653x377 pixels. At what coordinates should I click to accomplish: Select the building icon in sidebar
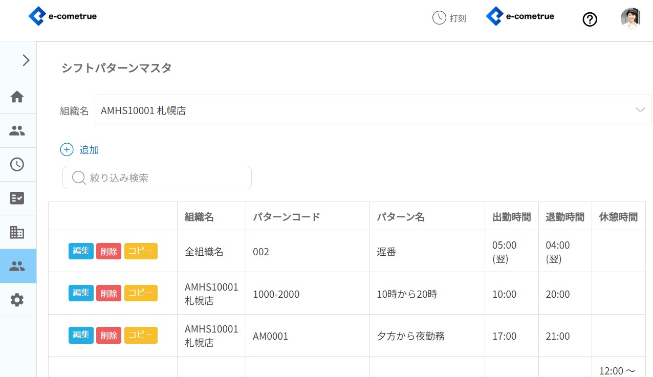[x=17, y=232]
